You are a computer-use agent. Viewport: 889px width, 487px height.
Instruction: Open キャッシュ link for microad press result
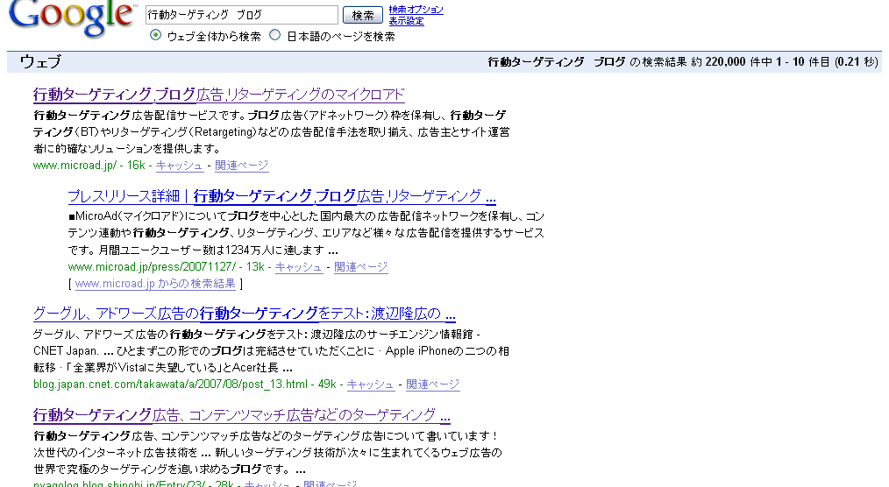(x=299, y=267)
